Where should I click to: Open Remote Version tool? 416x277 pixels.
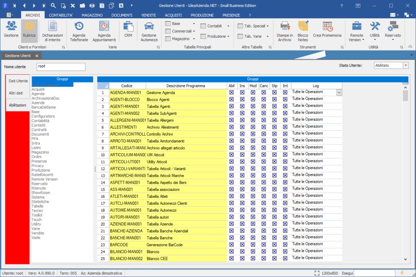click(356, 32)
